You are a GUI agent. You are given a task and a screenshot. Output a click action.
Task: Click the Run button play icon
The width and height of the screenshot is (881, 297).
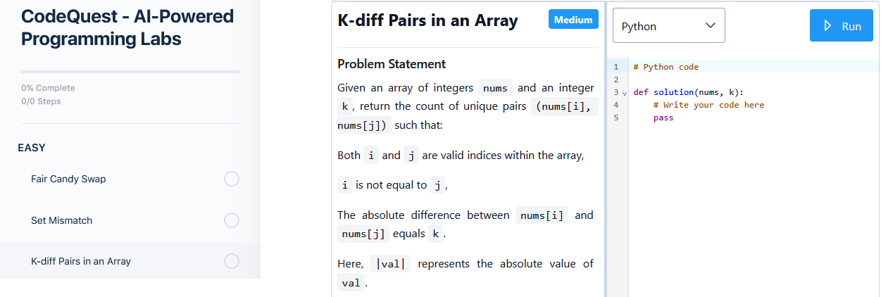point(828,26)
